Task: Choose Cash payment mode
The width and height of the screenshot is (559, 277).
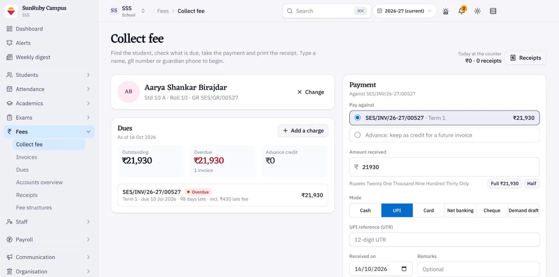Action: (365, 210)
